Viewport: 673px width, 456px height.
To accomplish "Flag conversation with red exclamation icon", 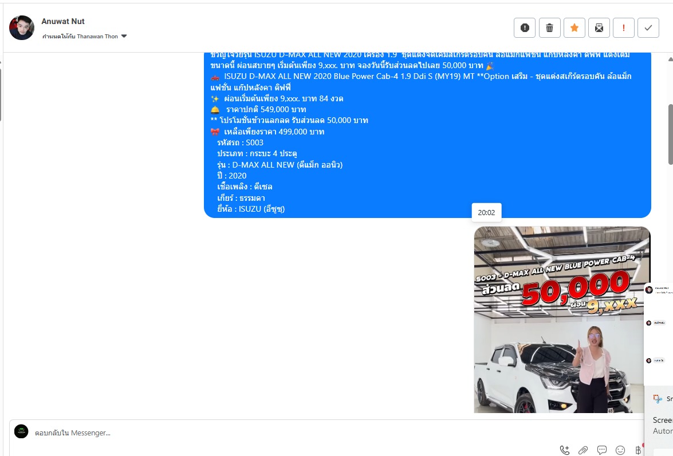I will [624, 28].
